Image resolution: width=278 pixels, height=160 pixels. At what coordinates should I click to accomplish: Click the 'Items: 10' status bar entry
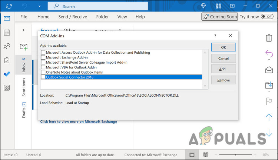tap(10, 155)
